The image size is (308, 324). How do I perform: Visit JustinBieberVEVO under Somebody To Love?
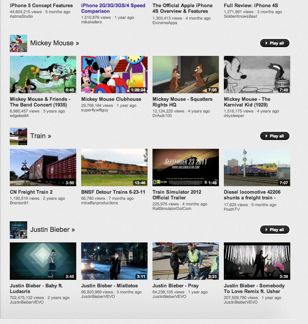click(241, 302)
